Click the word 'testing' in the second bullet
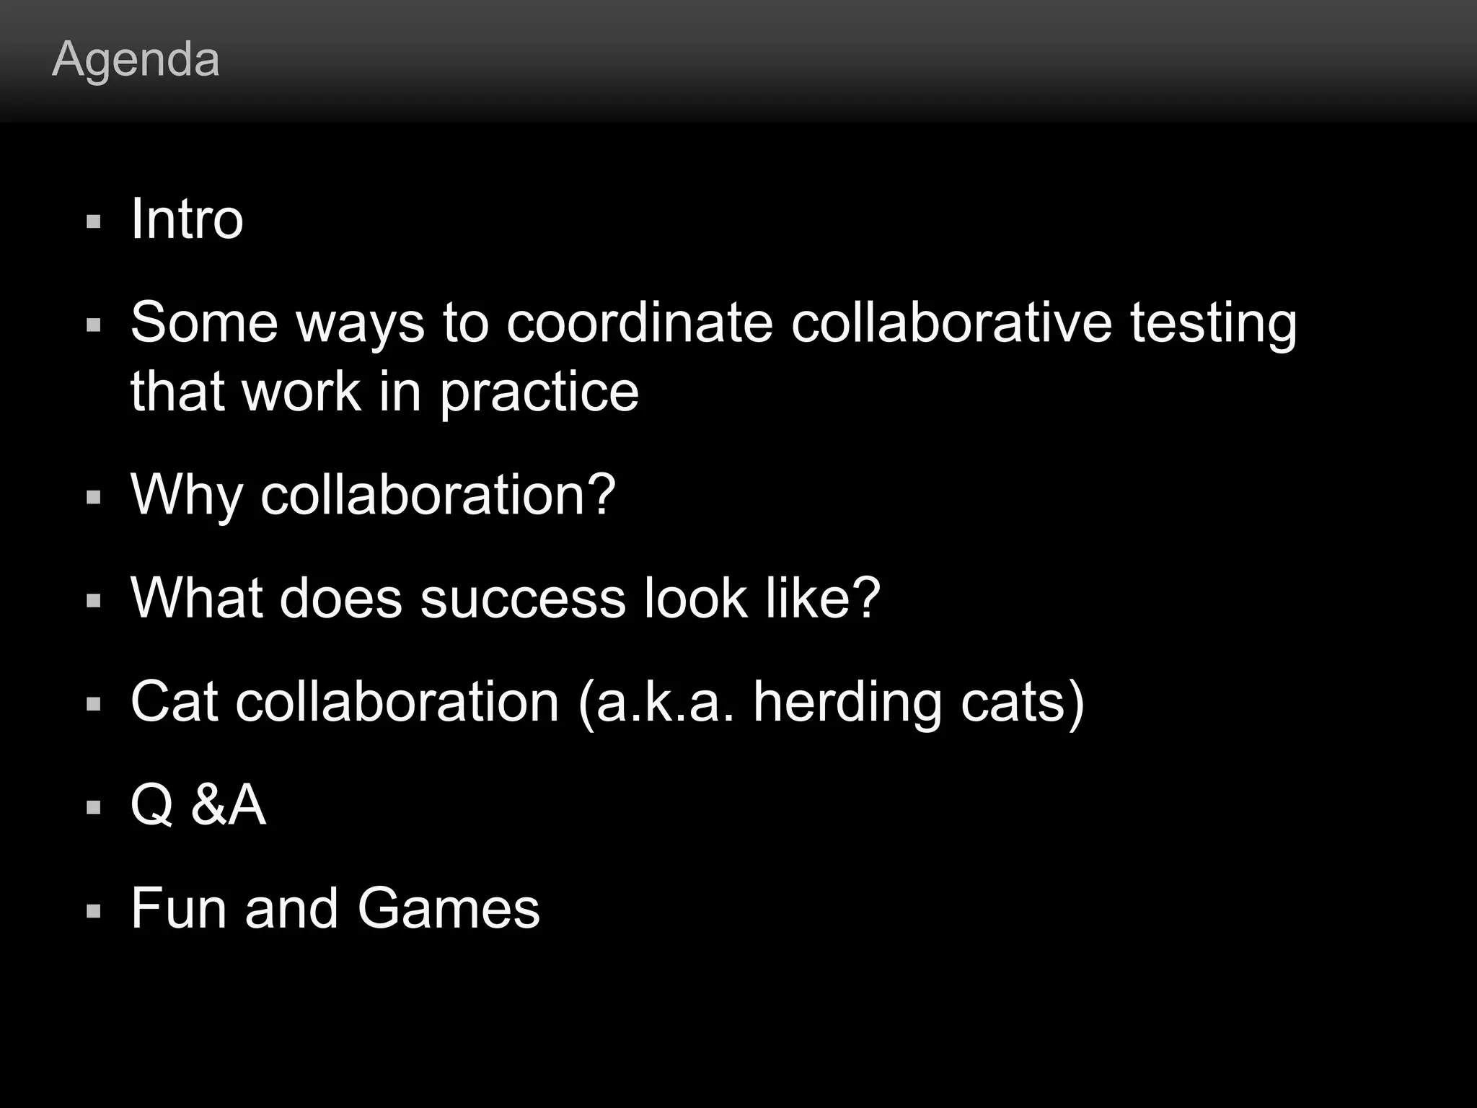Screen dimensions: 1477x1108 1213,324
